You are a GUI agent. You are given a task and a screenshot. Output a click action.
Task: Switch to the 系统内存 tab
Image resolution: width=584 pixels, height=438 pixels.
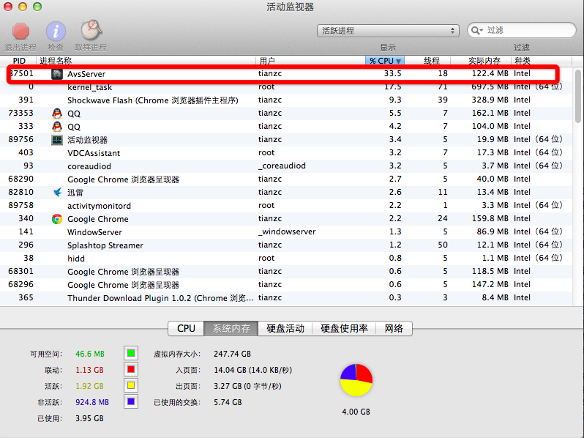click(x=231, y=328)
